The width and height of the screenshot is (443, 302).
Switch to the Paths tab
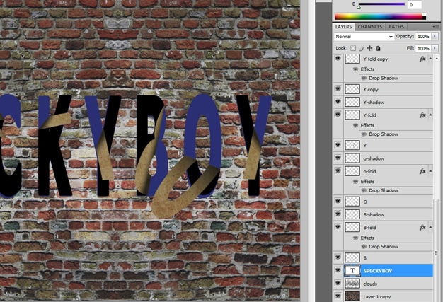396,27
